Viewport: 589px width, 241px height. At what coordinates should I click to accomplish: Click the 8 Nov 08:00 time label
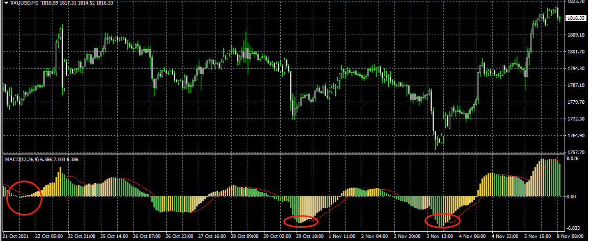[x=571, y=237]
